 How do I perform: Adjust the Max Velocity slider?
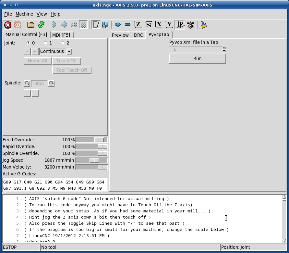pyautogui.click(x=91, y=167)
